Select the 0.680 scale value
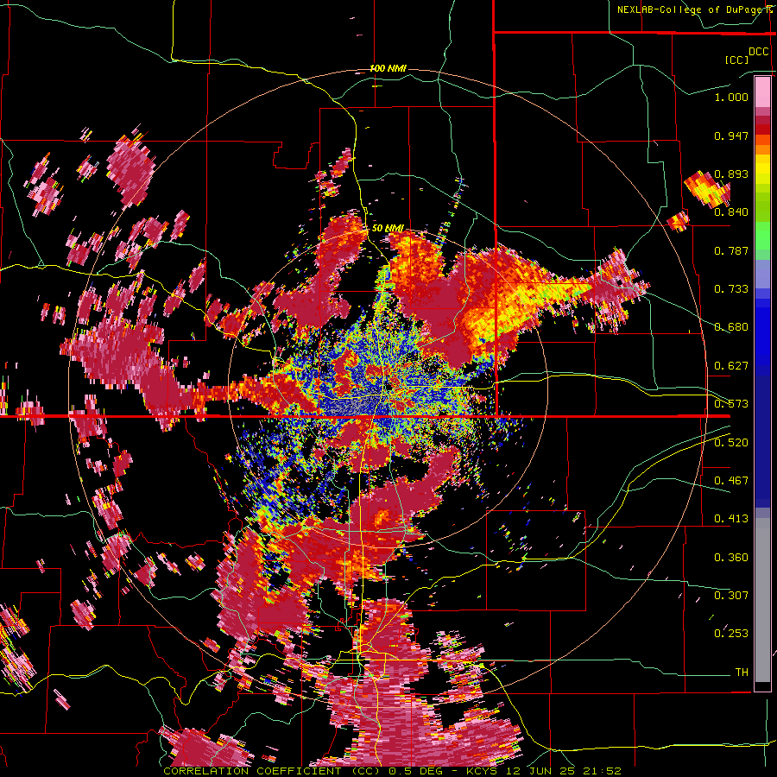 tap(731, 327)
